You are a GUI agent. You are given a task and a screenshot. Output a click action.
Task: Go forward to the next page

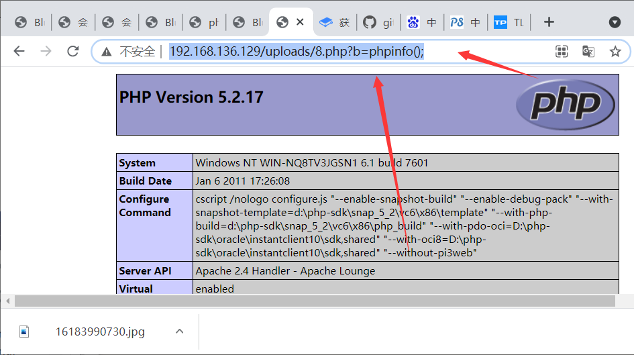[46, 52]
